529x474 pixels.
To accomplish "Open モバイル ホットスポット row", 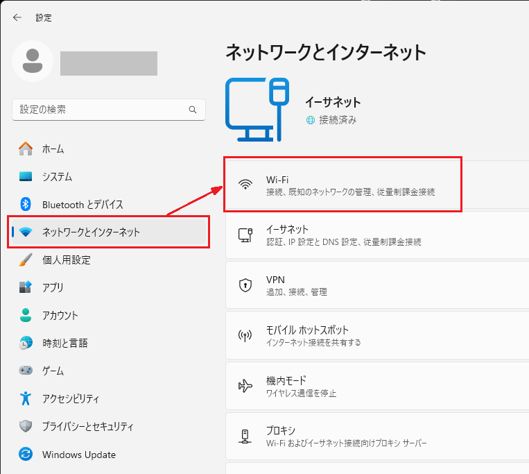I will [377, 335].
